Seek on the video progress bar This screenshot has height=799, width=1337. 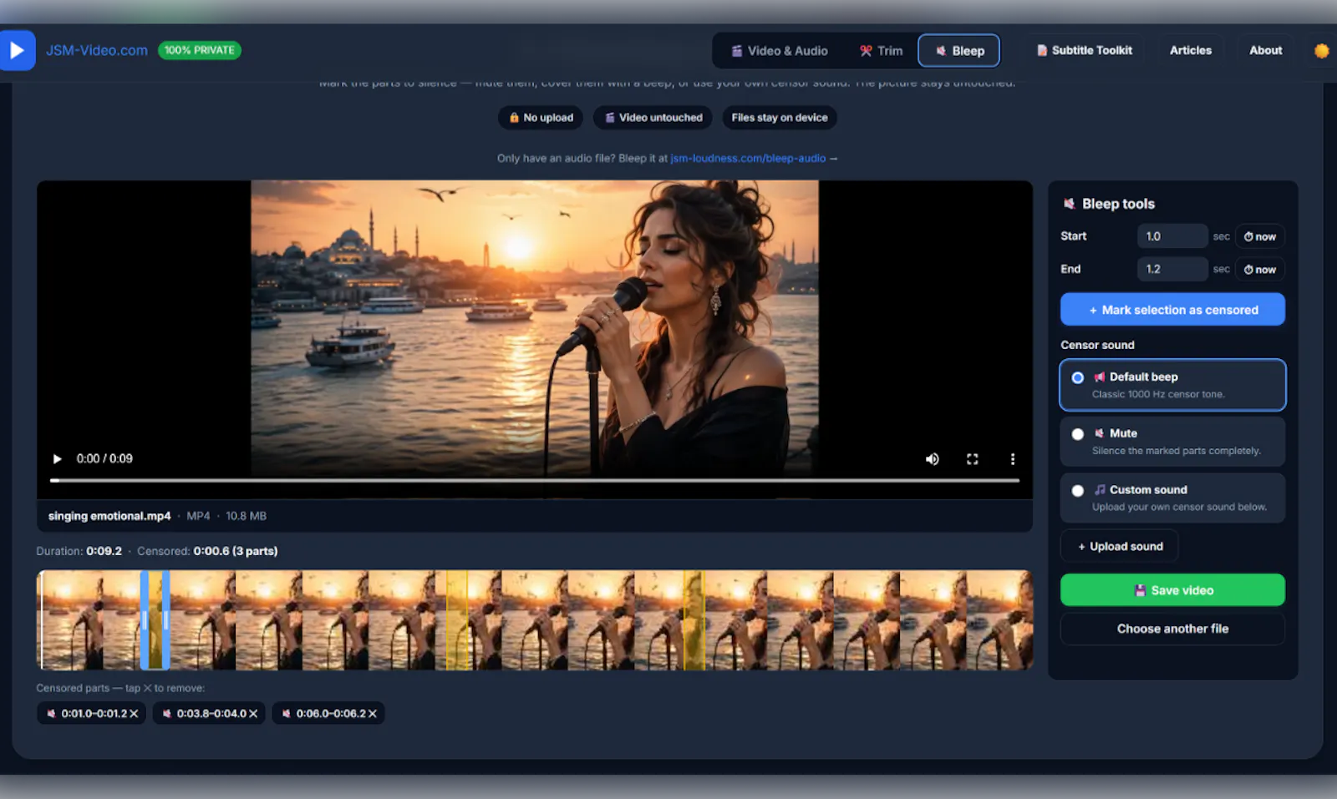[x=535, y=480]
